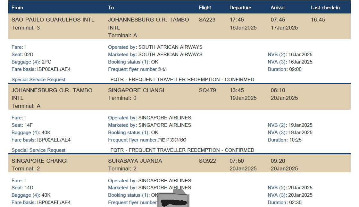
Task: Click the "To" column header
Action: [x=111, y=8]
